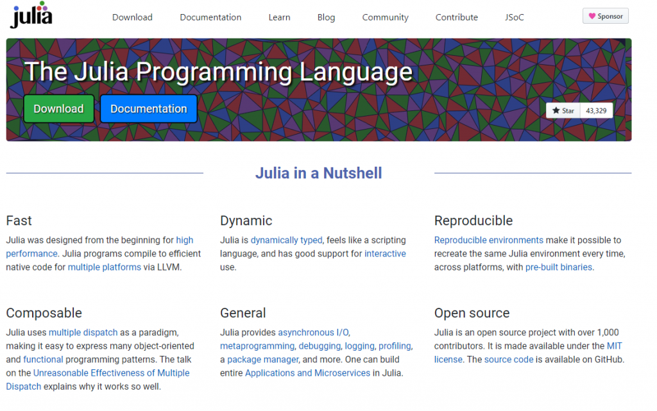
Task: Select Learn in the navigation bar
Action: pos(279,17)
